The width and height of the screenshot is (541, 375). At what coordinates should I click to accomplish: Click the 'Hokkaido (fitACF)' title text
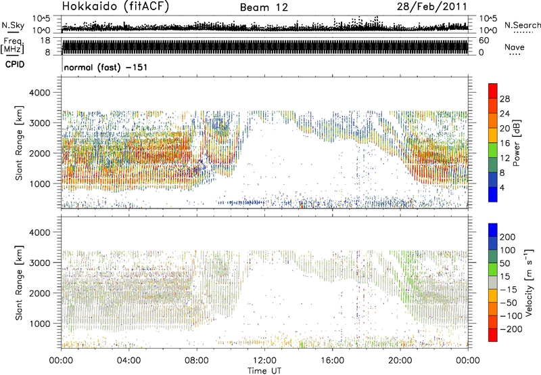(116, 7)
